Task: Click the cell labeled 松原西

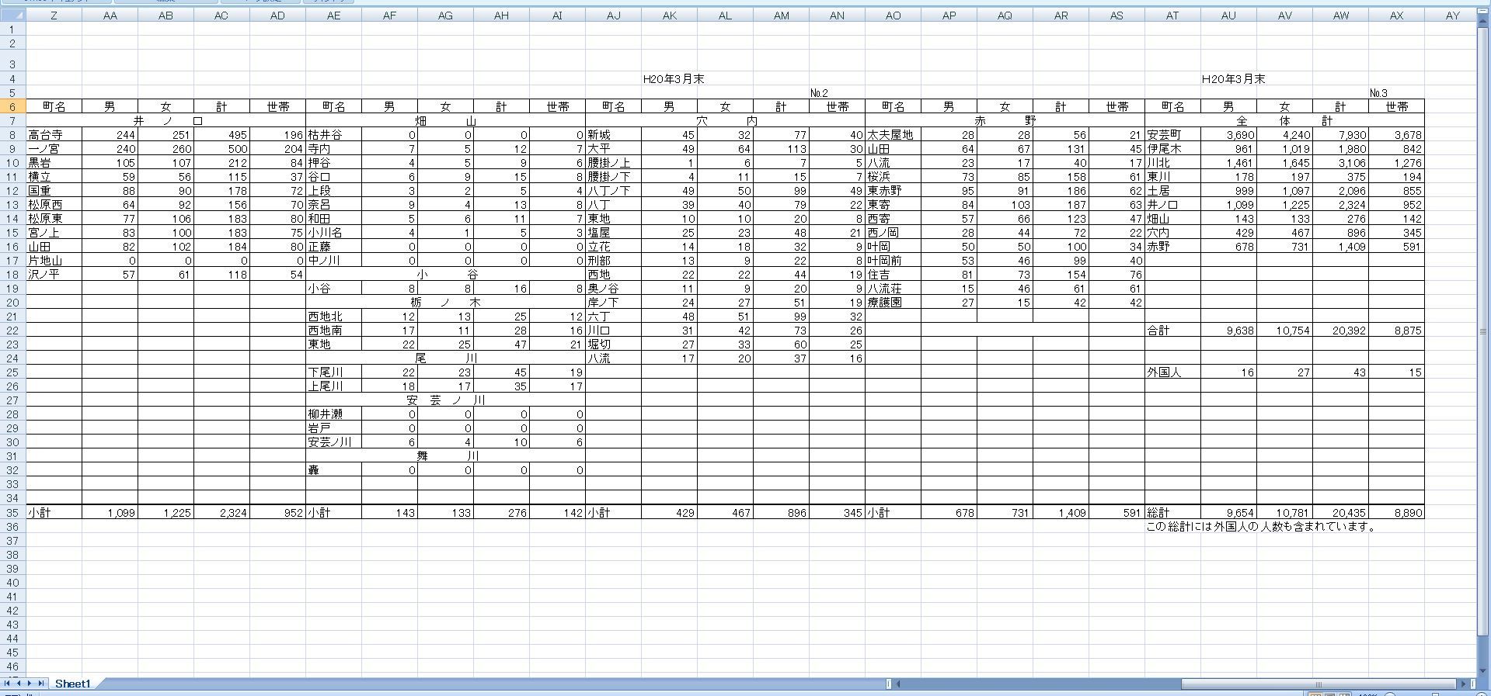Action: pyautogui.click(x=54, y=205)
